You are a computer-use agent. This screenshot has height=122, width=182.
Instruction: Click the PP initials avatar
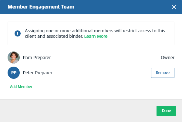coord(14,73)
